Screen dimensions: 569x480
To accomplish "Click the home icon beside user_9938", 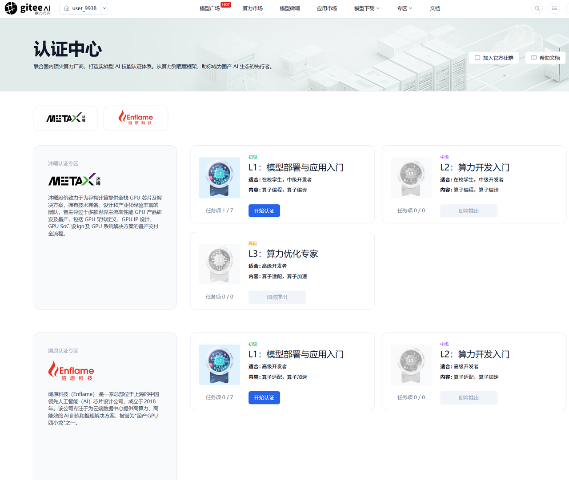I will (67, 8).
